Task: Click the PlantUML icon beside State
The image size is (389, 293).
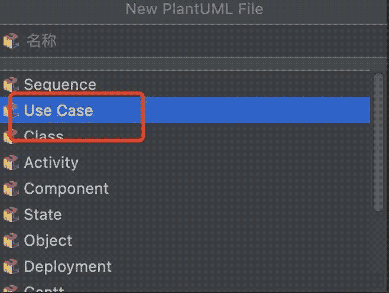Action: 11,214
